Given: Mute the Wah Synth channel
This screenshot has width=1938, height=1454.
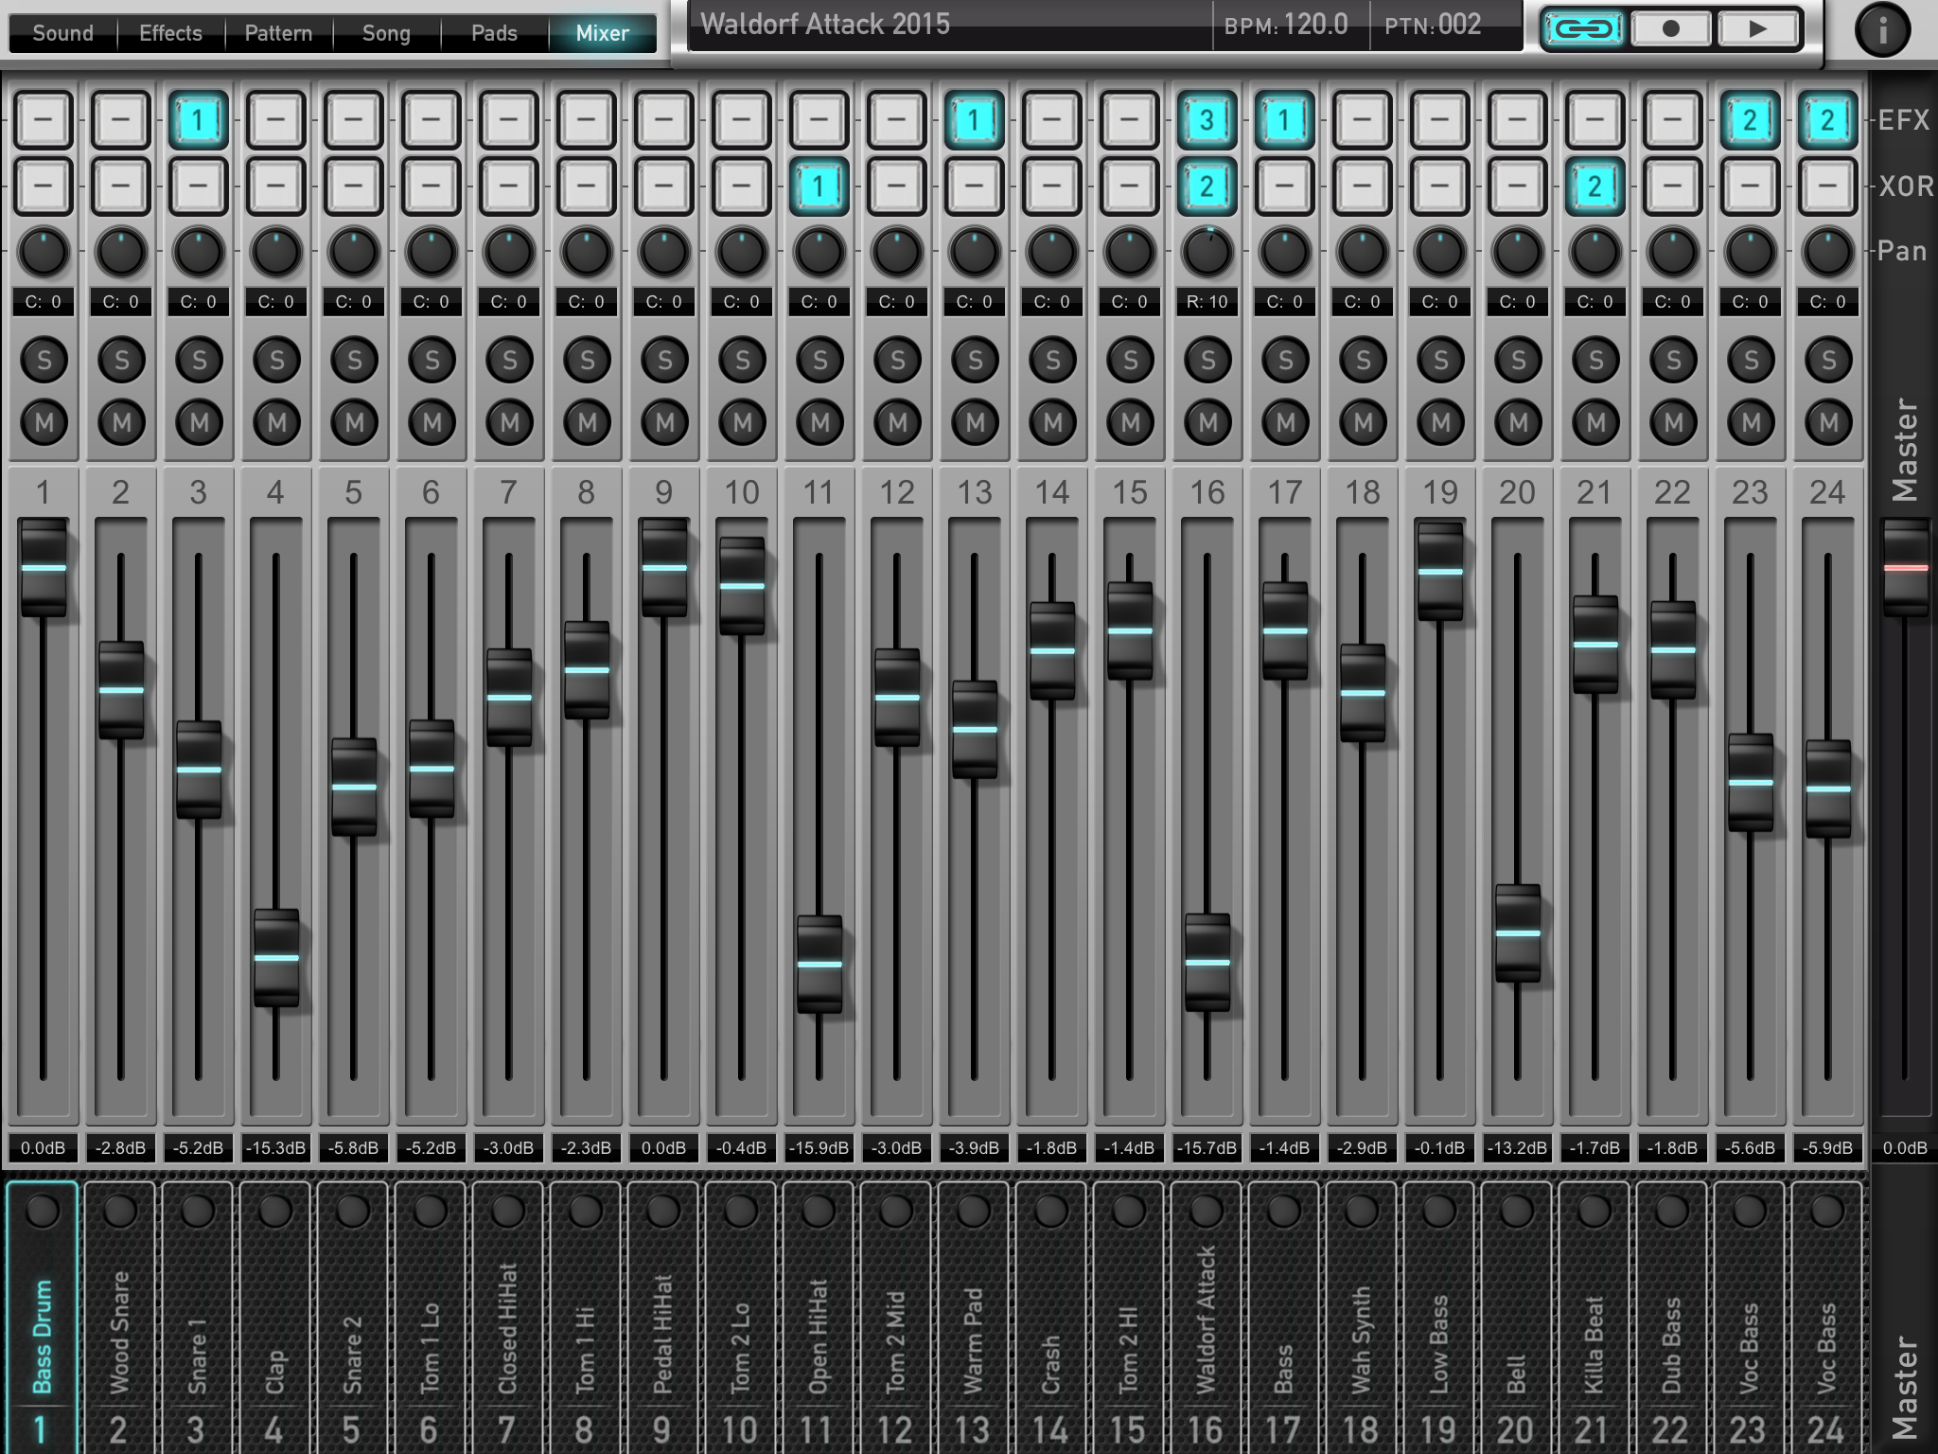Looking at the screenshot, I should (1363, 422).
